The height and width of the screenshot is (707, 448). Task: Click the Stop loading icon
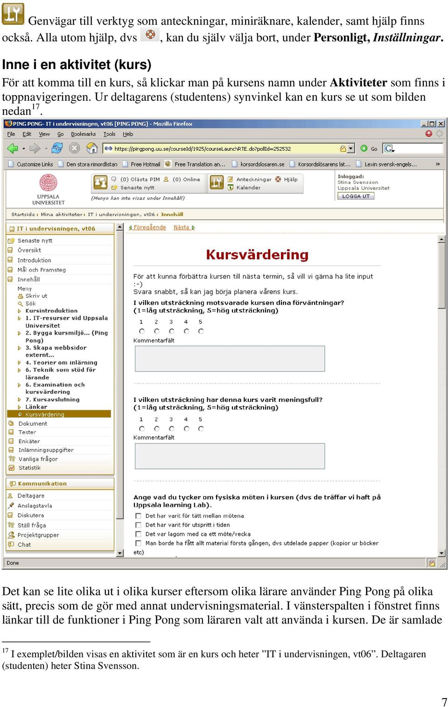tap(74, 148)
